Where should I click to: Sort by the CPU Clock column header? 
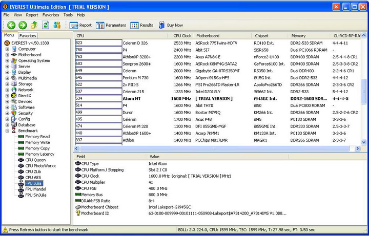pos(180,36)
